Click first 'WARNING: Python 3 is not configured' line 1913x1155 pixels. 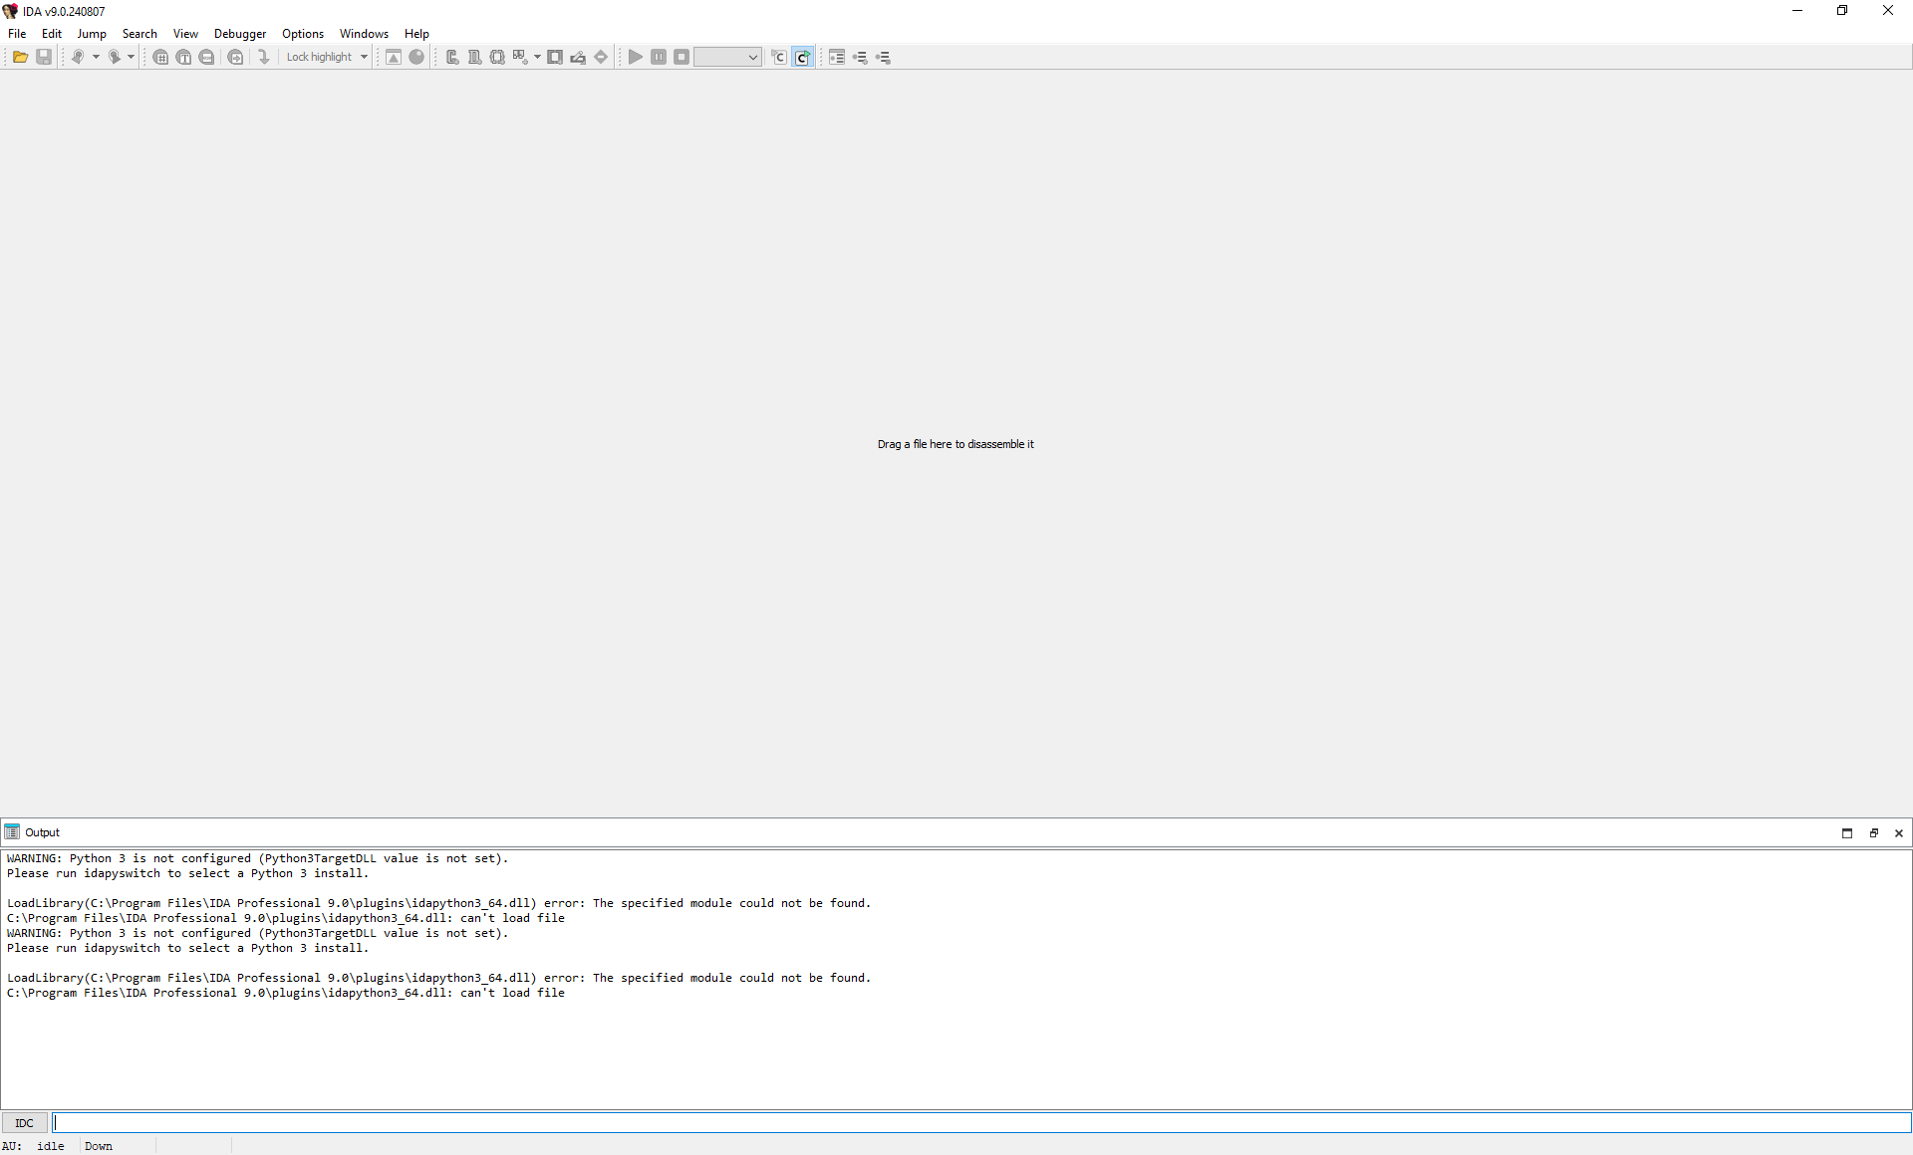[257, 858]
